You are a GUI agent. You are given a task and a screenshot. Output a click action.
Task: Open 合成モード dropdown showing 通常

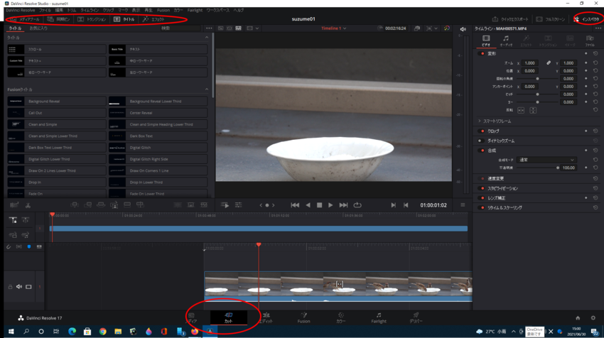click(547, 160)
